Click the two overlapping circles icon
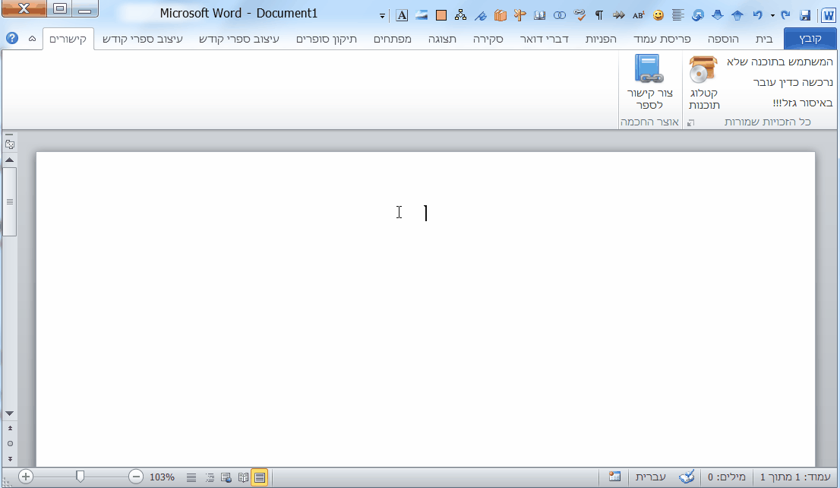 tap(559, 15)
